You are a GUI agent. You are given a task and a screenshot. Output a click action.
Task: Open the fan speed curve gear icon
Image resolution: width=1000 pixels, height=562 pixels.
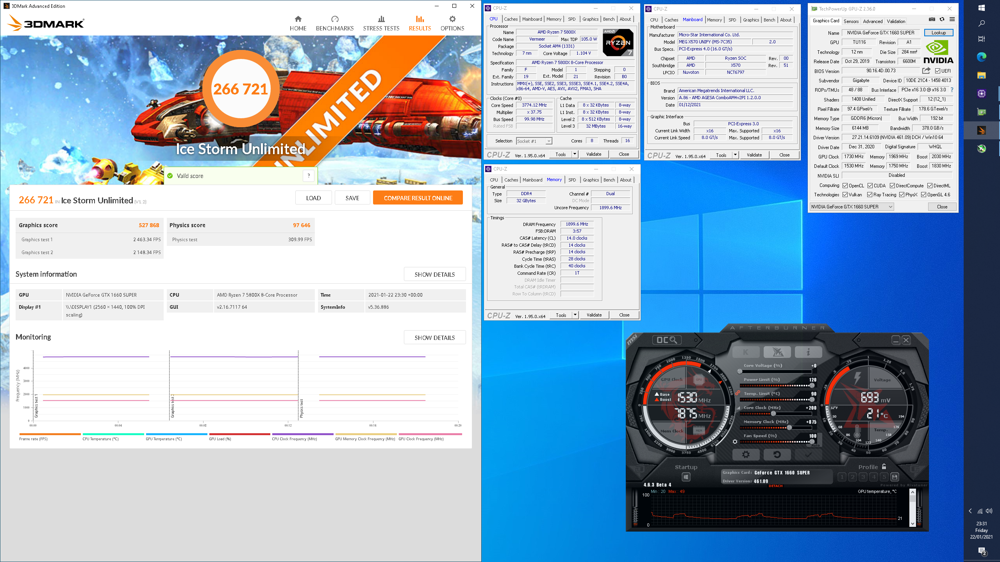(x=735, y=442)
